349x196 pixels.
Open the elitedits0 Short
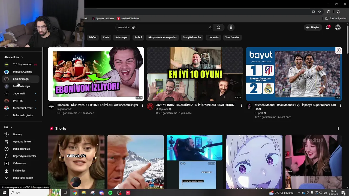(314, 162)
